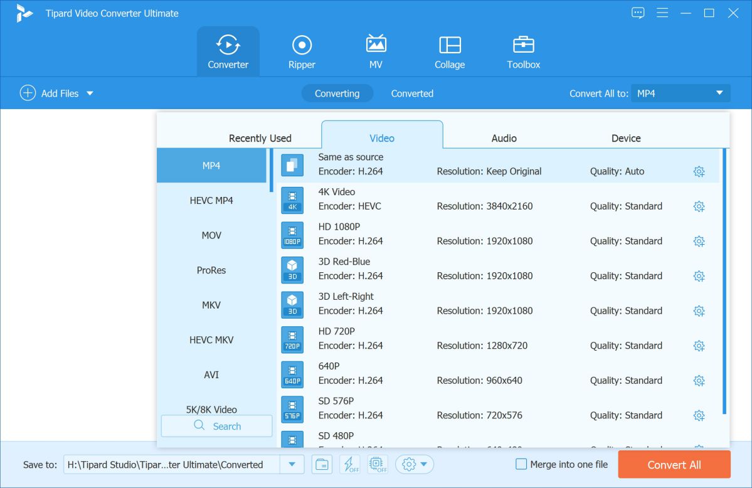The image size is (752, 488).
Task: Click the preset list vertical scrollbar
Action: point(724,281)
